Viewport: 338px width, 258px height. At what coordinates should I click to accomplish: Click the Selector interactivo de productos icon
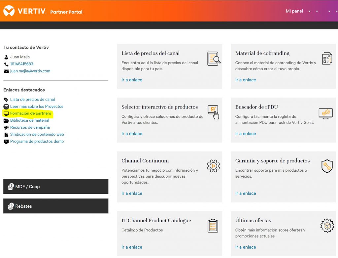(x=214, y=112)
